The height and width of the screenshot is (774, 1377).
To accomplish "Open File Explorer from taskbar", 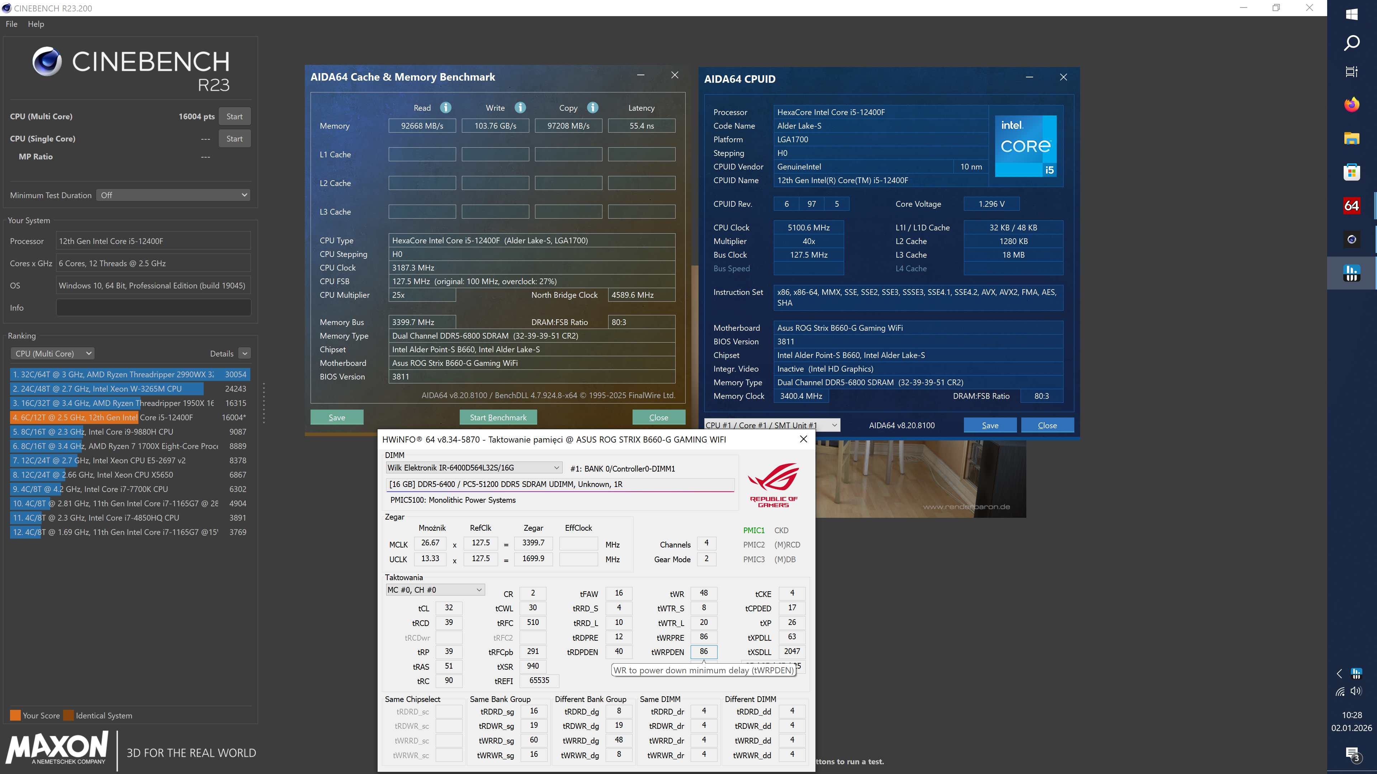I will point(1351,138).
